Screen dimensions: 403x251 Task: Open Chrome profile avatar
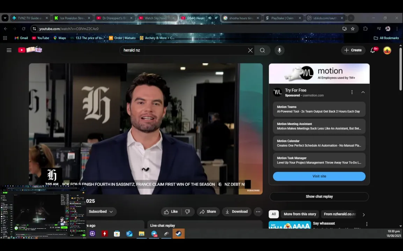(x=388, y=29)
